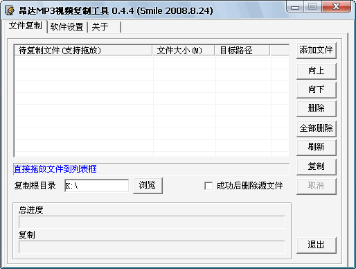Click the 添加文件 button
The height and width of the screenshot is (269, 356).
pos(316,51)
